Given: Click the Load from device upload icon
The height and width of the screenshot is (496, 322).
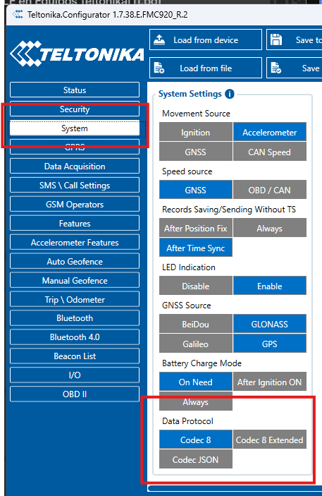Looking at the screenshot, I should [159, 40].
